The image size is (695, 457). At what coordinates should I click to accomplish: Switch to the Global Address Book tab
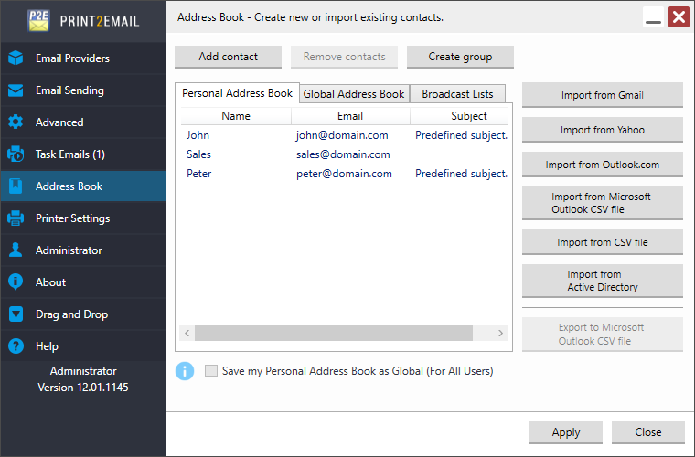pos(354,94)
